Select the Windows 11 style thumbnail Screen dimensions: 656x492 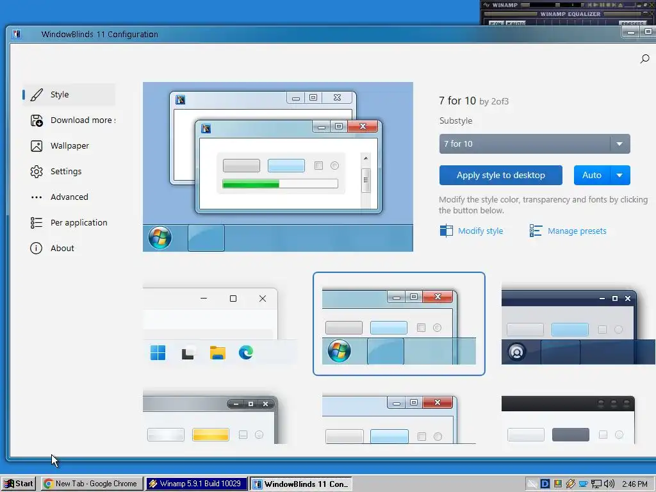220,324
